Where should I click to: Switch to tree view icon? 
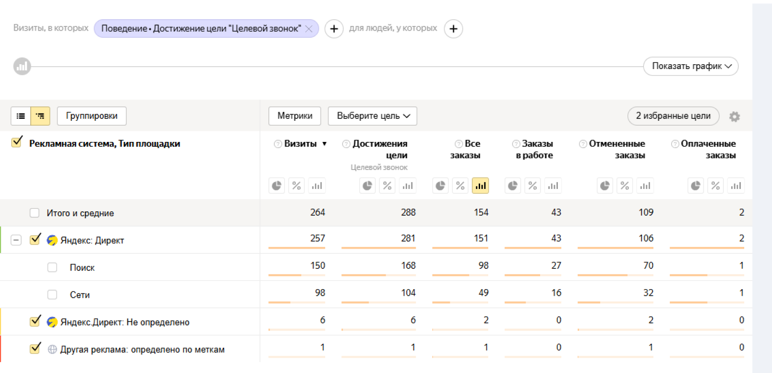pyautogui.click(x=40, y=116)
